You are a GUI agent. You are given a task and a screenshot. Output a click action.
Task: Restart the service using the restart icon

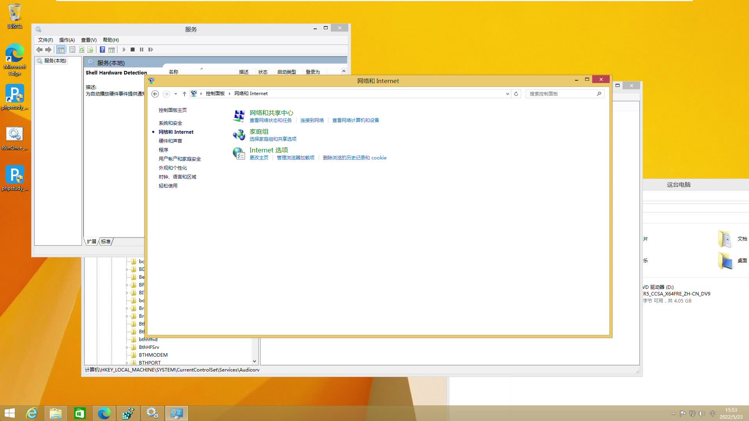pyautogui.click(x=151, y=50)
